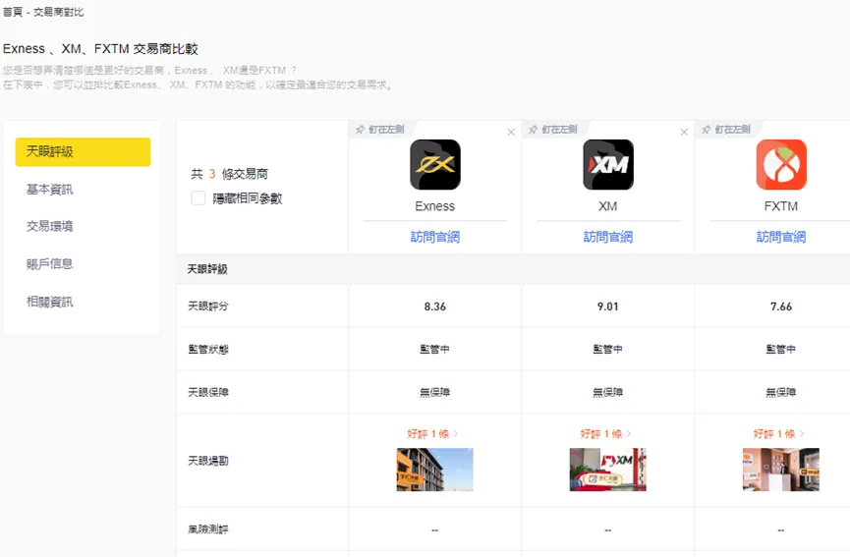Remove XM from the comparison
850x557 pixels.
click(684, 133)
